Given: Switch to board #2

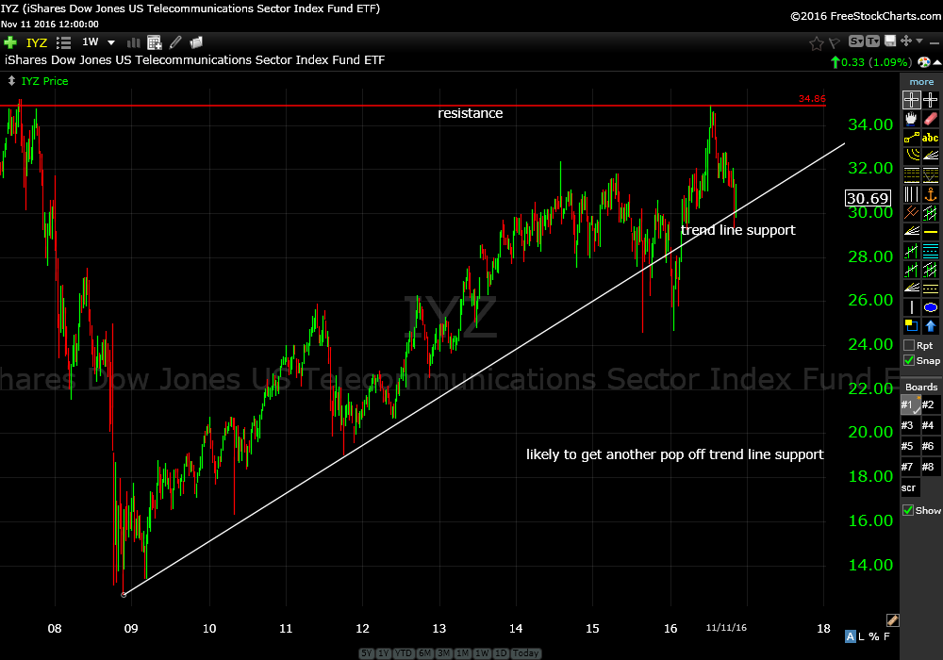Looking at the screenshot, I should (x=929, y=404).
